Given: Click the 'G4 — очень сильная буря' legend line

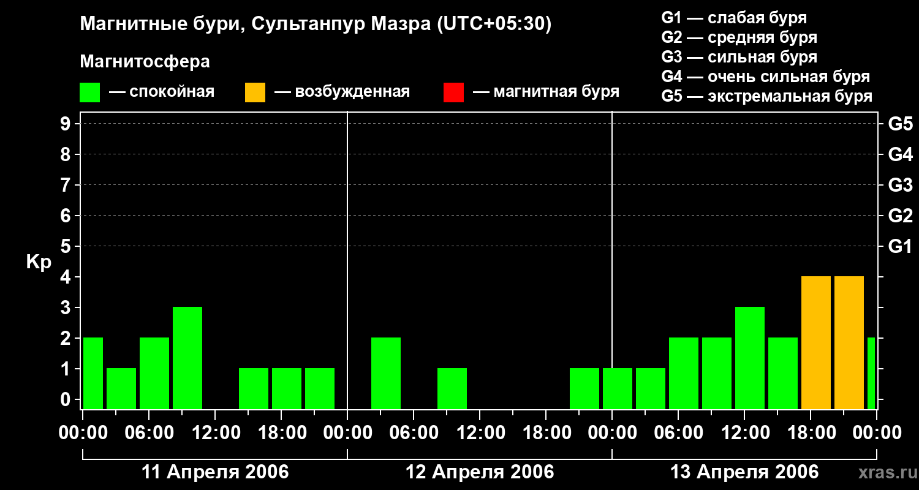Looking at the screenshot, I should [x=765, y=77].
